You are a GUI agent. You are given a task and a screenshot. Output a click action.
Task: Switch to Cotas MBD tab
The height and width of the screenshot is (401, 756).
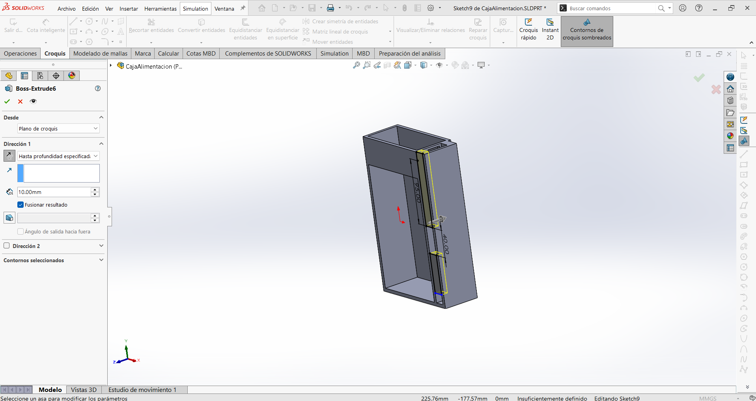click(201, 54)
